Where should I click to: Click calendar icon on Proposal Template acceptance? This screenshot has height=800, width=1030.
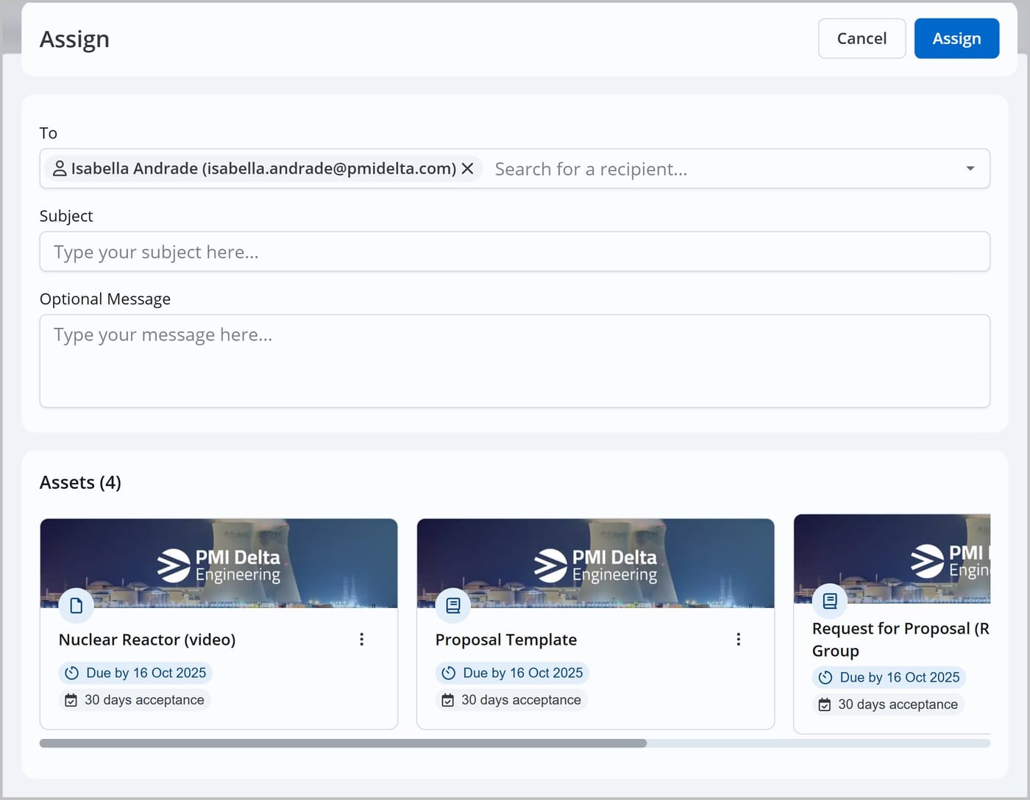(447, 700)
